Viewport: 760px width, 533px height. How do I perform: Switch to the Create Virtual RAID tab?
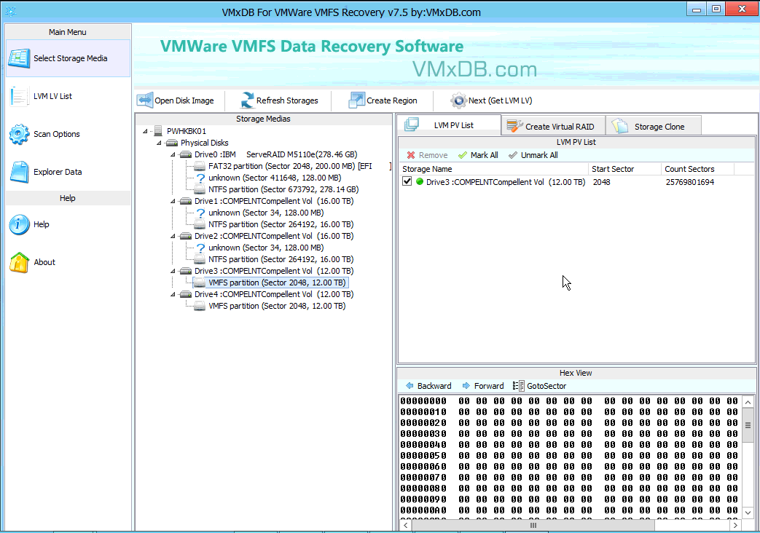tap(553, 126)
